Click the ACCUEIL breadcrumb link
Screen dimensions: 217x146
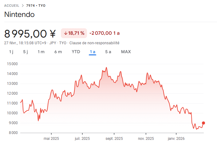pos(12,6)
